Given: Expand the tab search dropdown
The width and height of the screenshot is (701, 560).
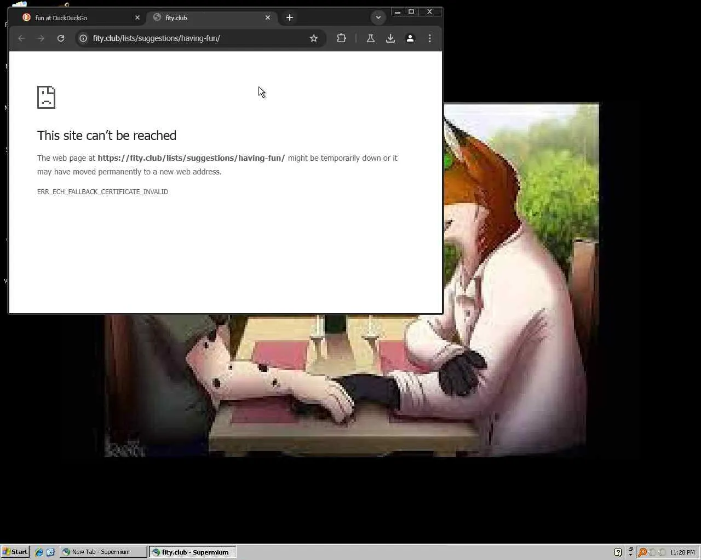Looking at the screenshot, I should [378, 17].
